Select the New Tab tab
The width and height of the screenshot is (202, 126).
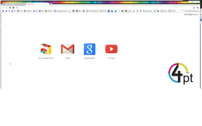pyautogui.click(x=37, y=4)
